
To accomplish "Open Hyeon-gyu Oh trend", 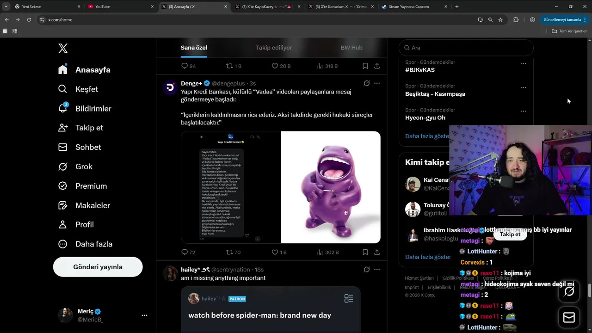I will pyautogui.click(x=425, y=118).
